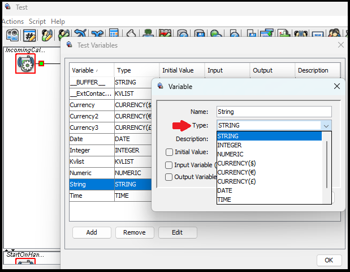Choose CURRENCY($) in the Type list
Image resolution: width=350 pixels, height=272 pixels.
pyautogui.click(x=269, y=163)
